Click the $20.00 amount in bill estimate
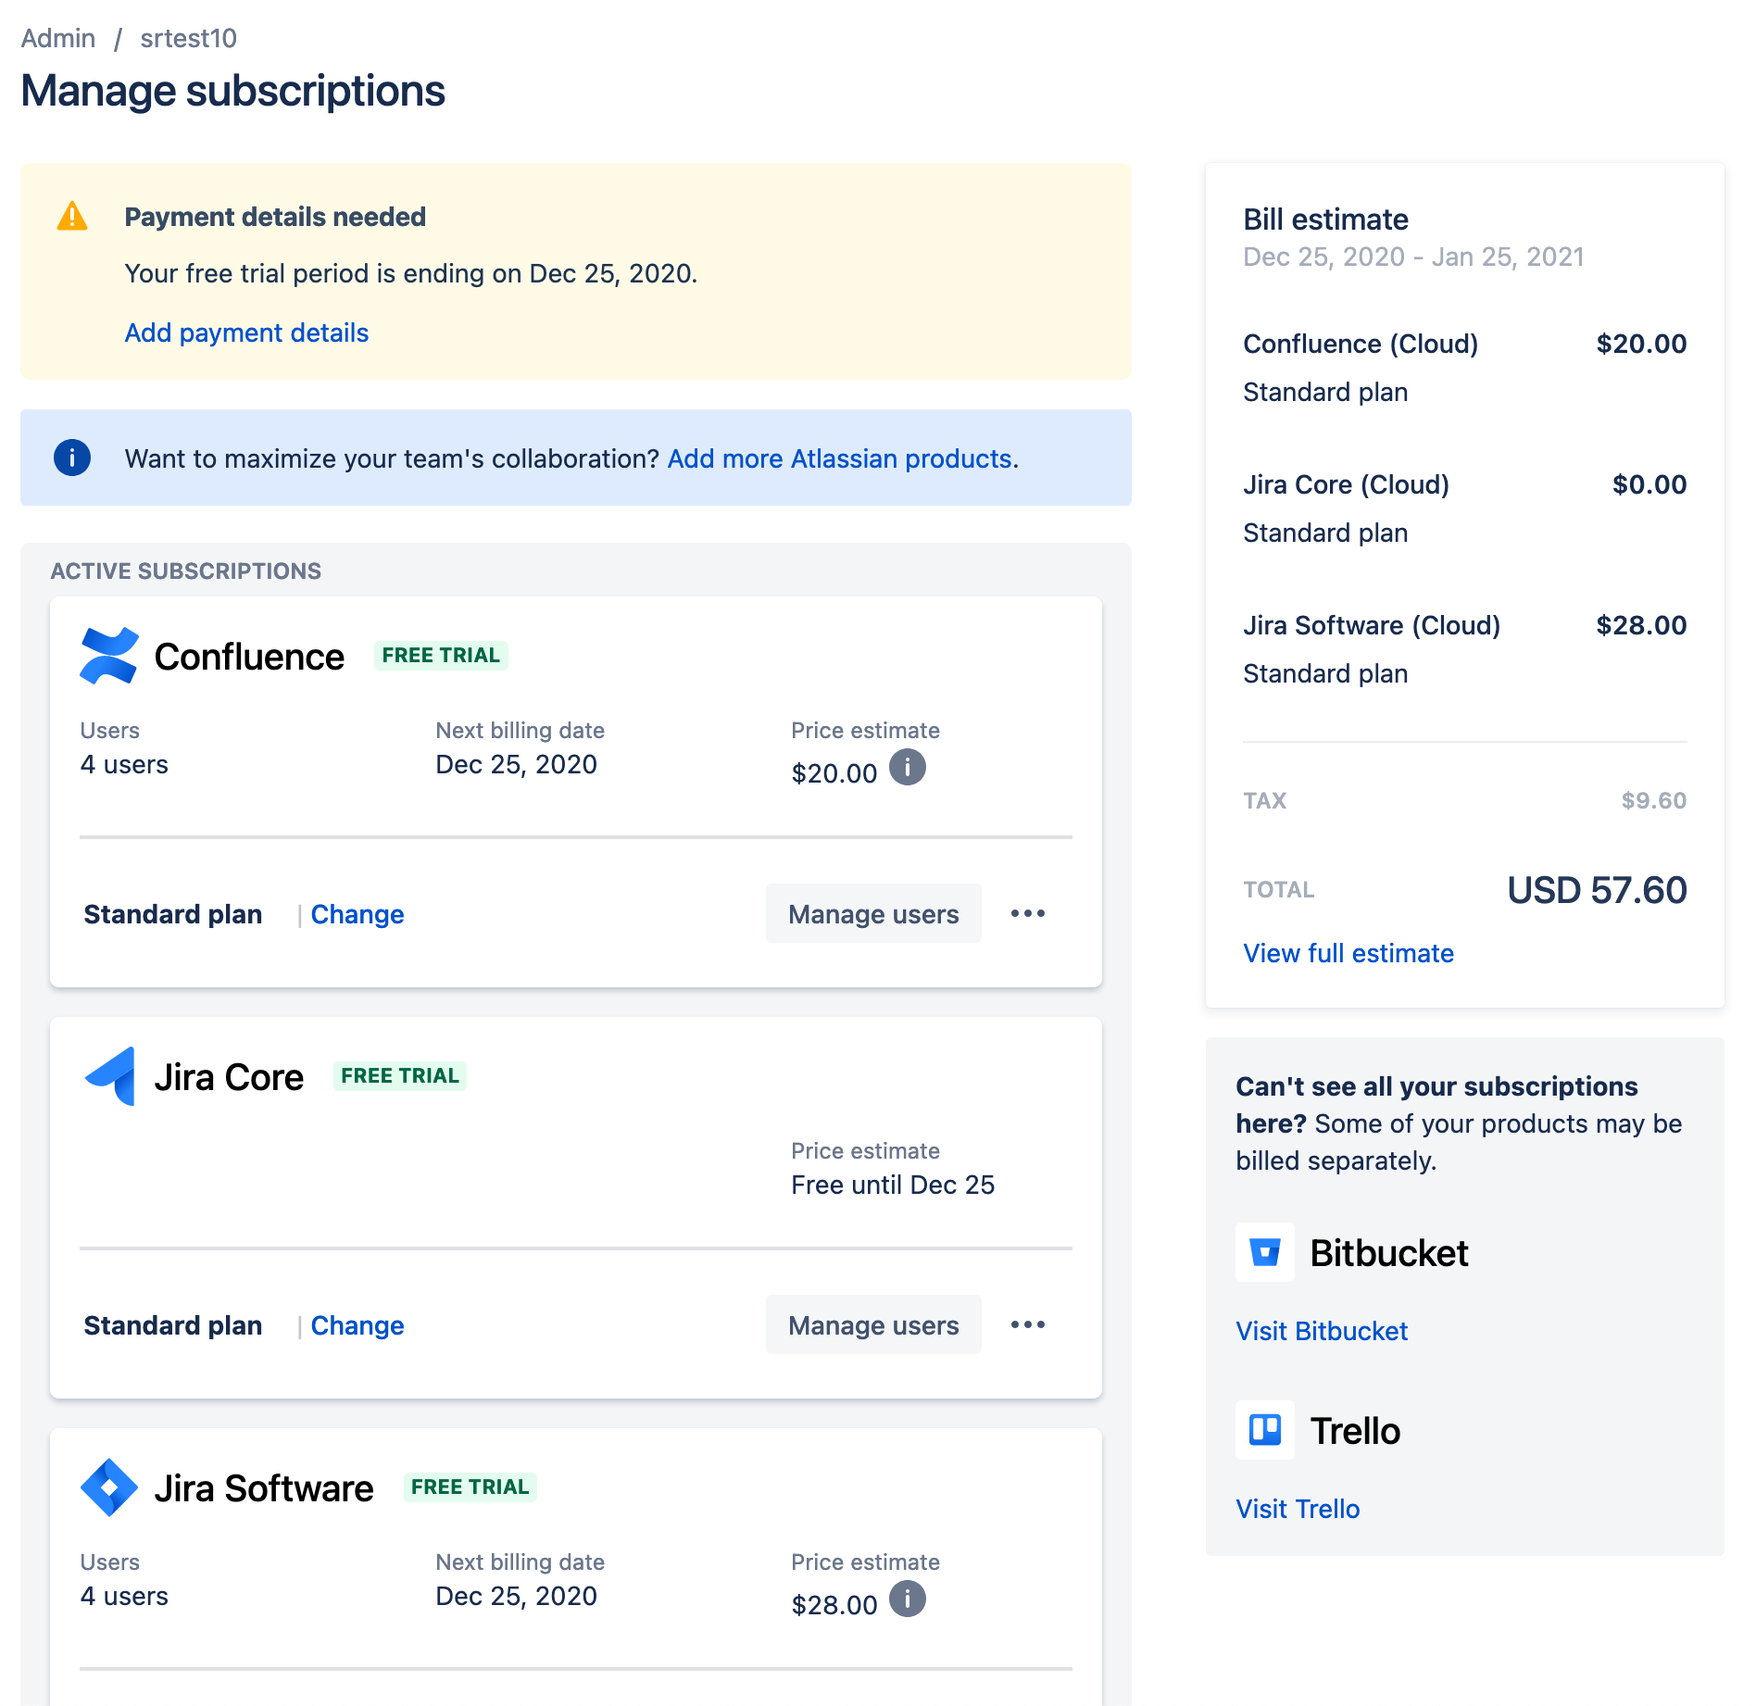The height and width of the screenshot is (1706, 1756). pyautogui.click(x=1641, y=344)
